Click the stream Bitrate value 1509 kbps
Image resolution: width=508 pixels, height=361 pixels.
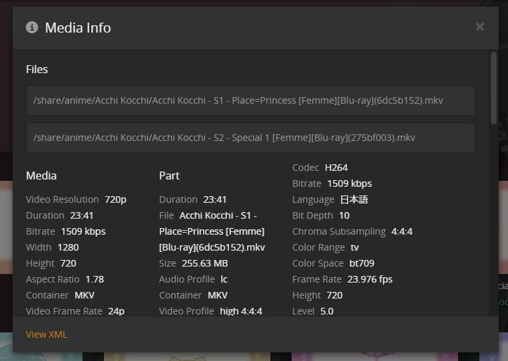[x=350, y=183]
